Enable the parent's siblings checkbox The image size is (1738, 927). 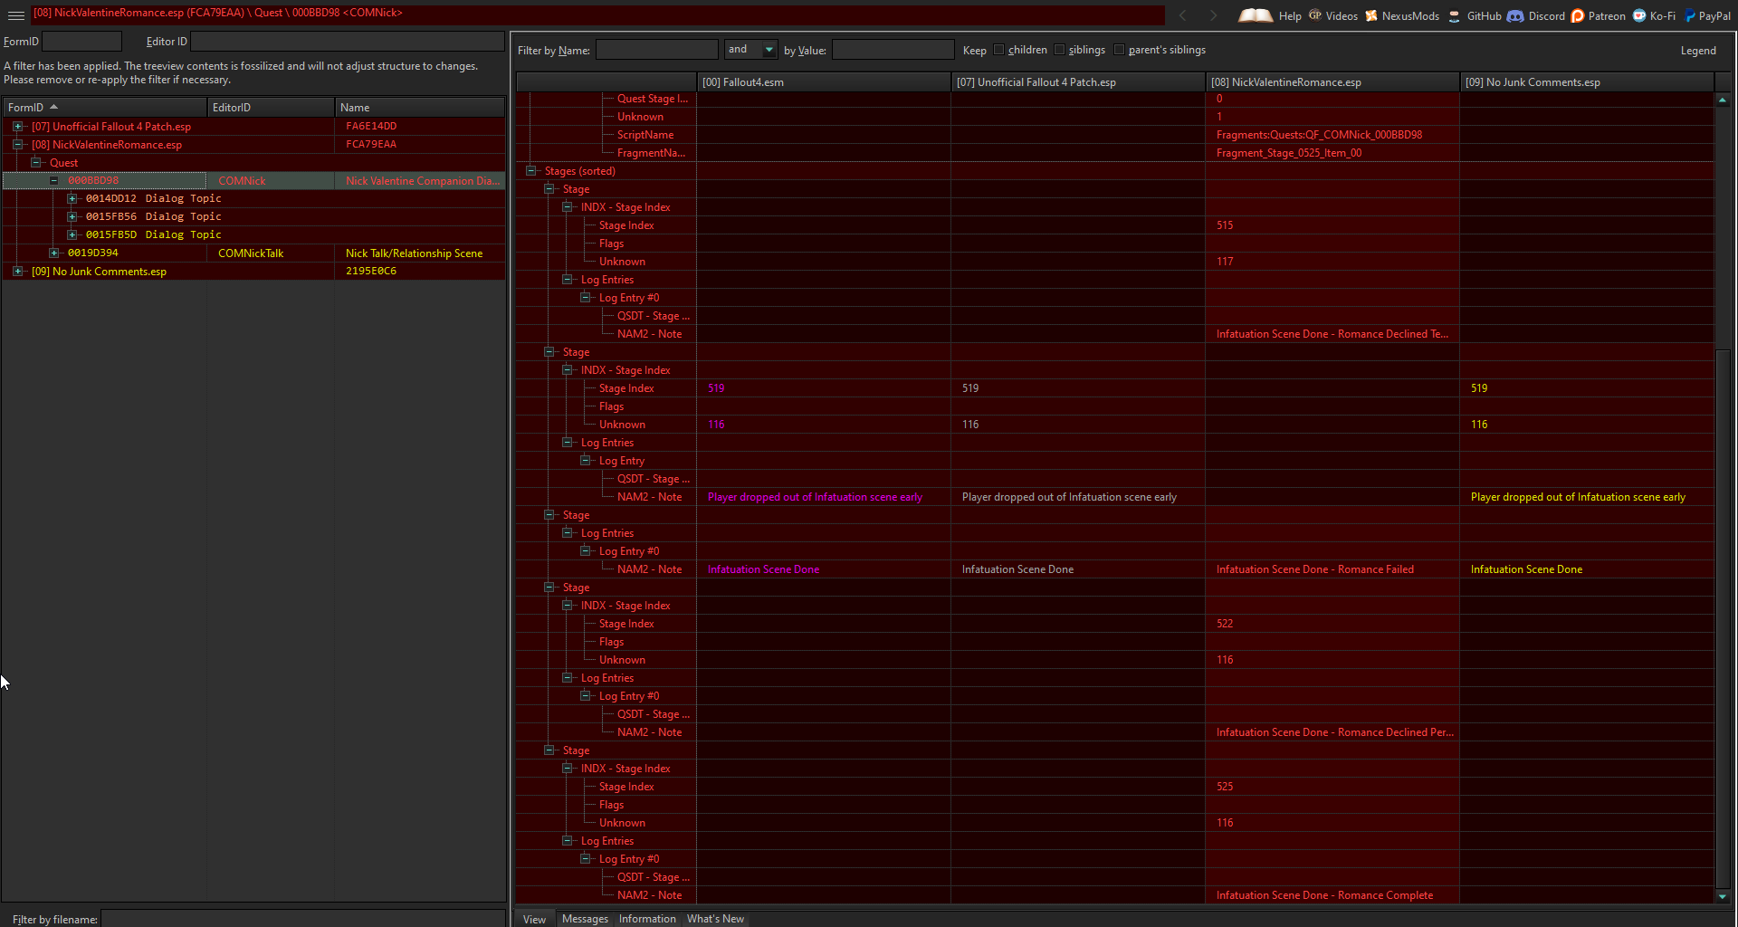tap(1120, 50)
